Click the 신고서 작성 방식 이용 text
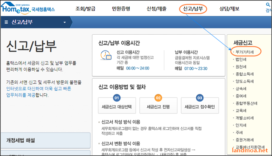This screenshot has height=156, width=272. [x=121, y=122]
